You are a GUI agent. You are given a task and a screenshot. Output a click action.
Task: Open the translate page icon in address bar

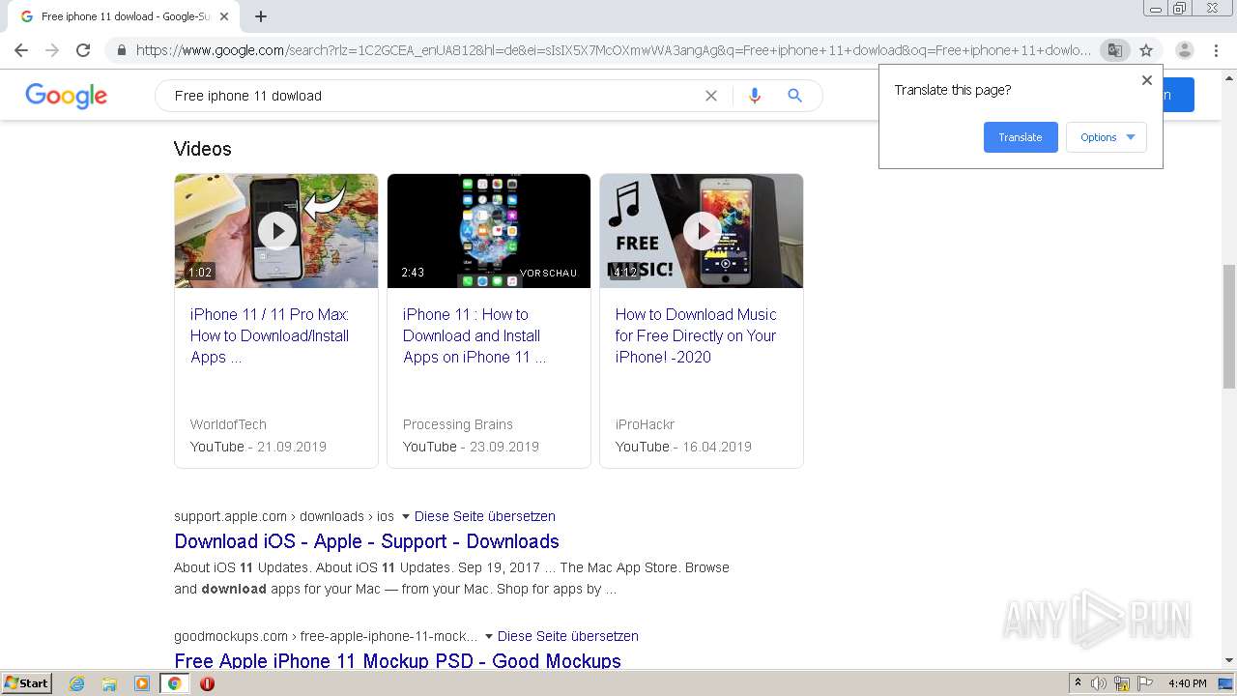point(1114,50)
